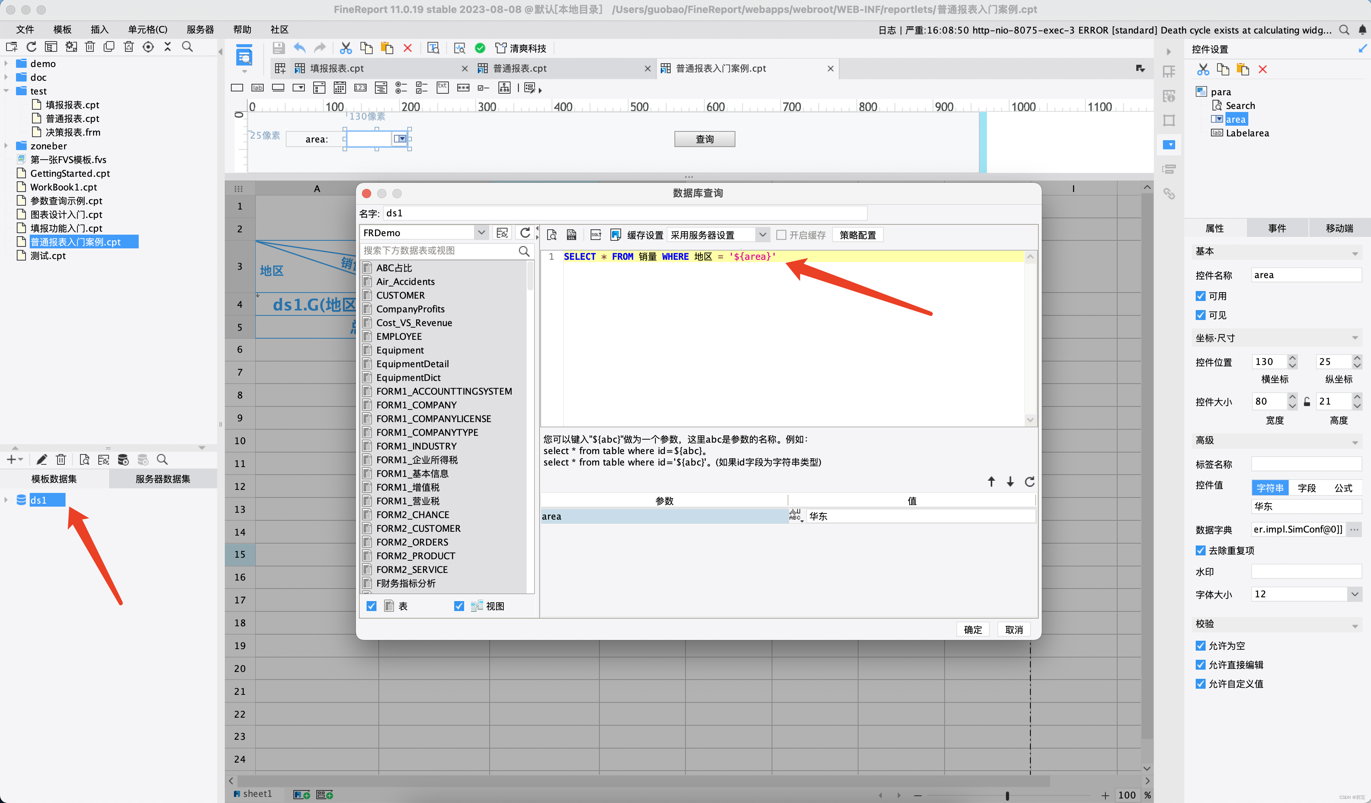Click the undo arrow icon

(299, 48)
